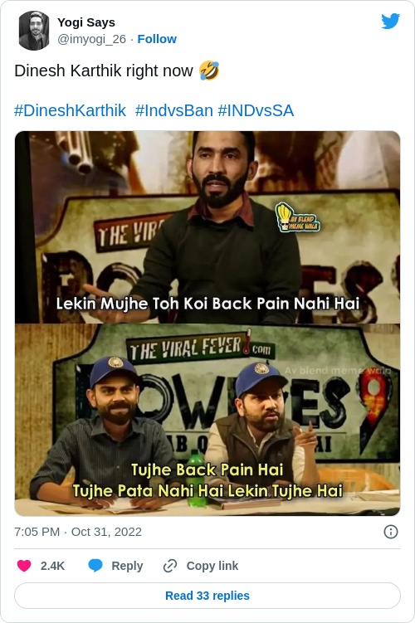Click the blue reply bubble icon
Viewport: 415px width, 623px height.
click(x=95, y=566)
